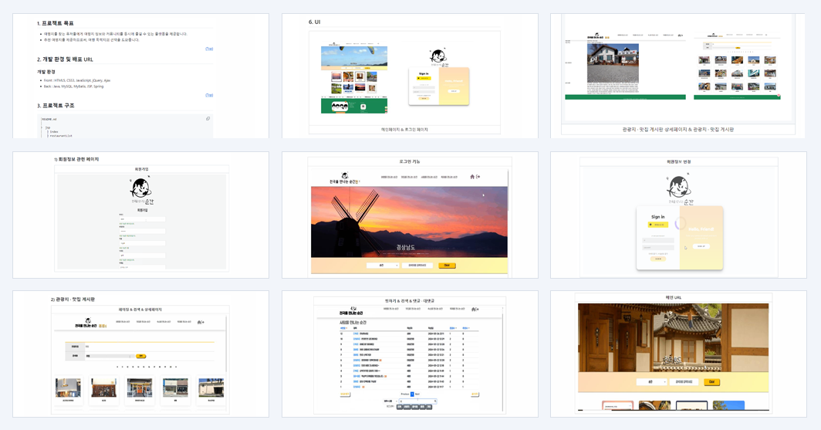Click the large house photo on detail page

[x=613, y=63]
